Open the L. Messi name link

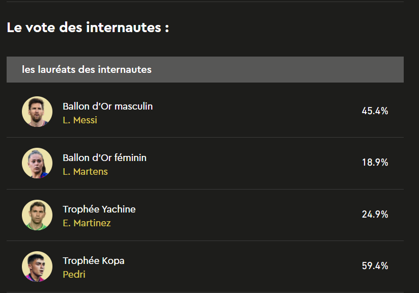click(80, 120)
